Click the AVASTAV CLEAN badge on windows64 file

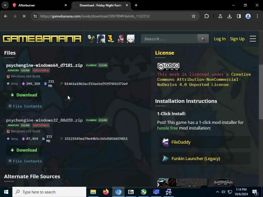(x=18, y=70)
